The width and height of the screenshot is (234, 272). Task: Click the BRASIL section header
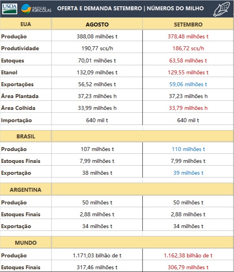pyautogui.click(x=26, y=136)
